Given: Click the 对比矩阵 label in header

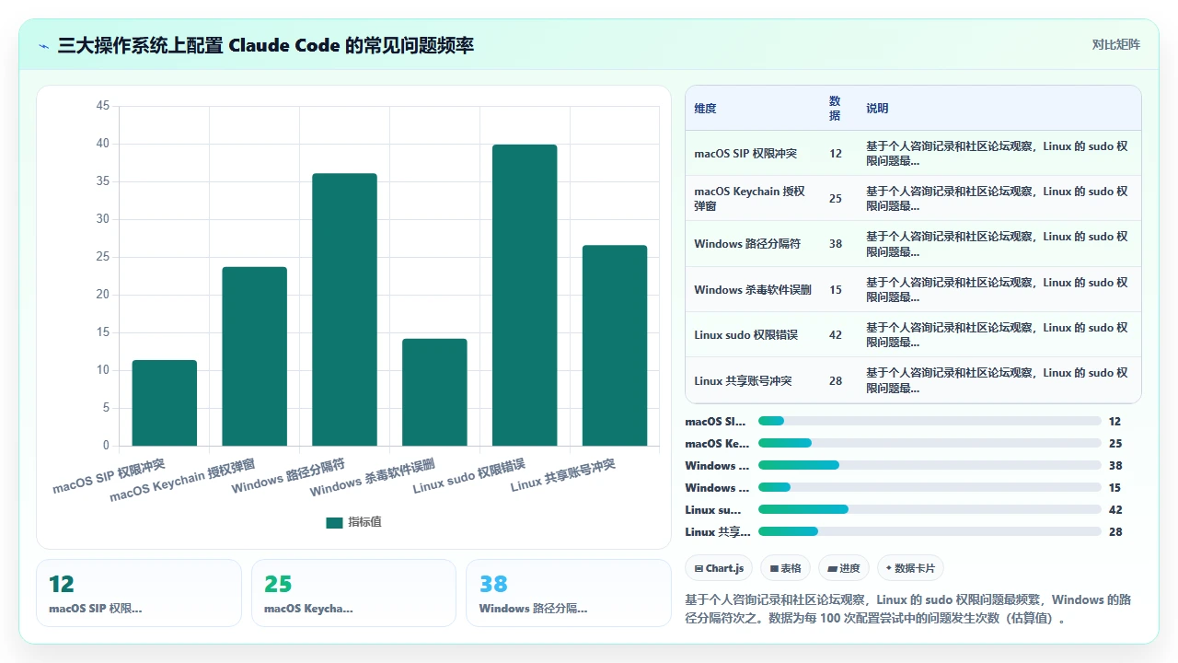Looking at the screenshot, I should (1115, 44).
